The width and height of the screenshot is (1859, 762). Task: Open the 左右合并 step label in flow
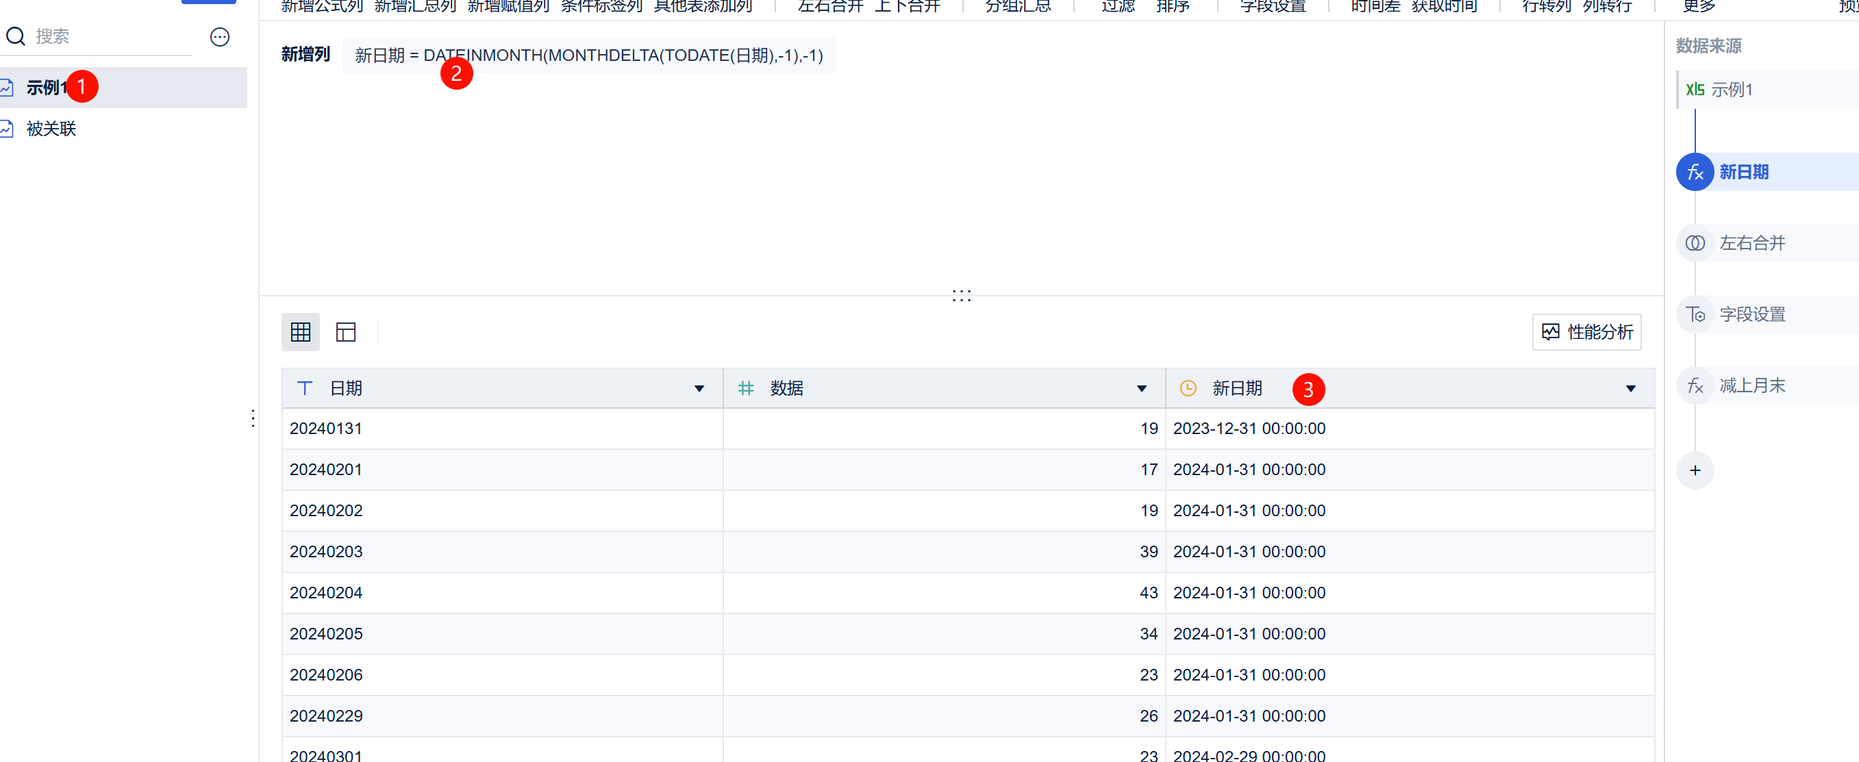click(x=1752, y=243)
